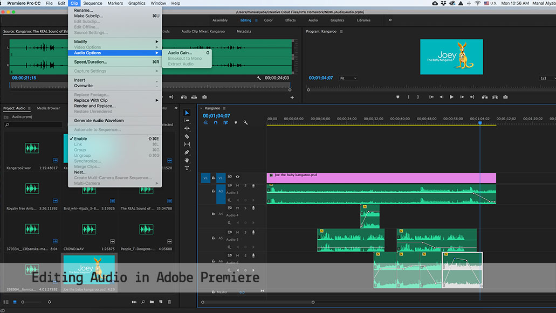Toggle lock on the A4 track
The width and height of the screenshot is (556, 313).
coord(213,214)
